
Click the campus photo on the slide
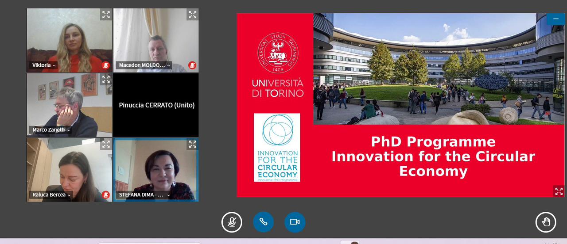point(439,69)
